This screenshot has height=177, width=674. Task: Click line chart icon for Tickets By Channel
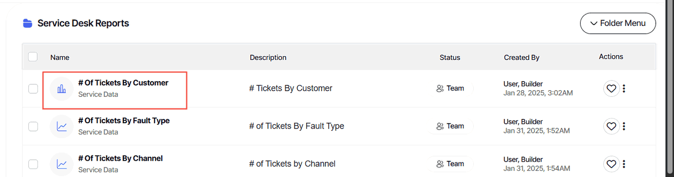[62, 164]
